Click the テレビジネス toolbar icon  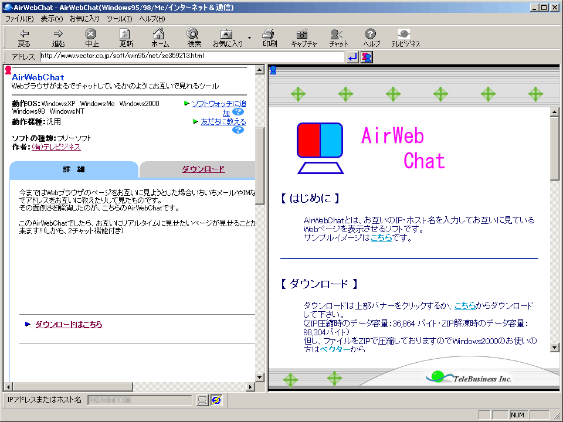(405, 38)
